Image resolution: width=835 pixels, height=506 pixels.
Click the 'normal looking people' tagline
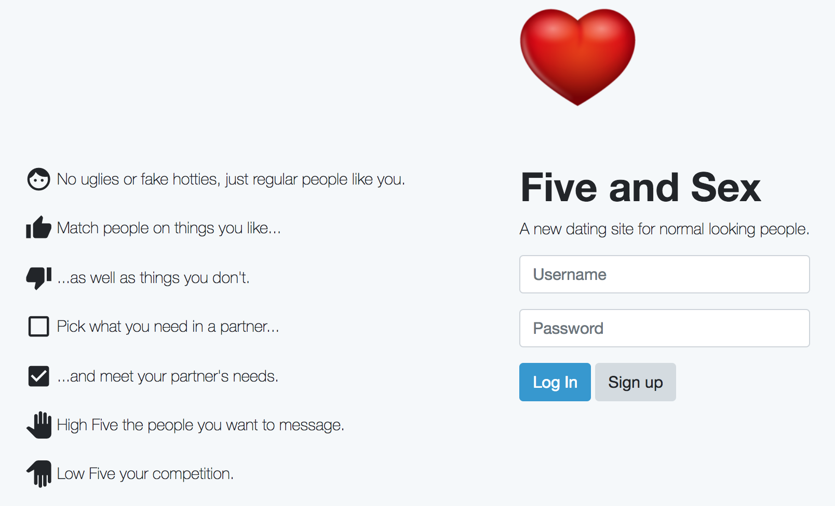(664, 229)
